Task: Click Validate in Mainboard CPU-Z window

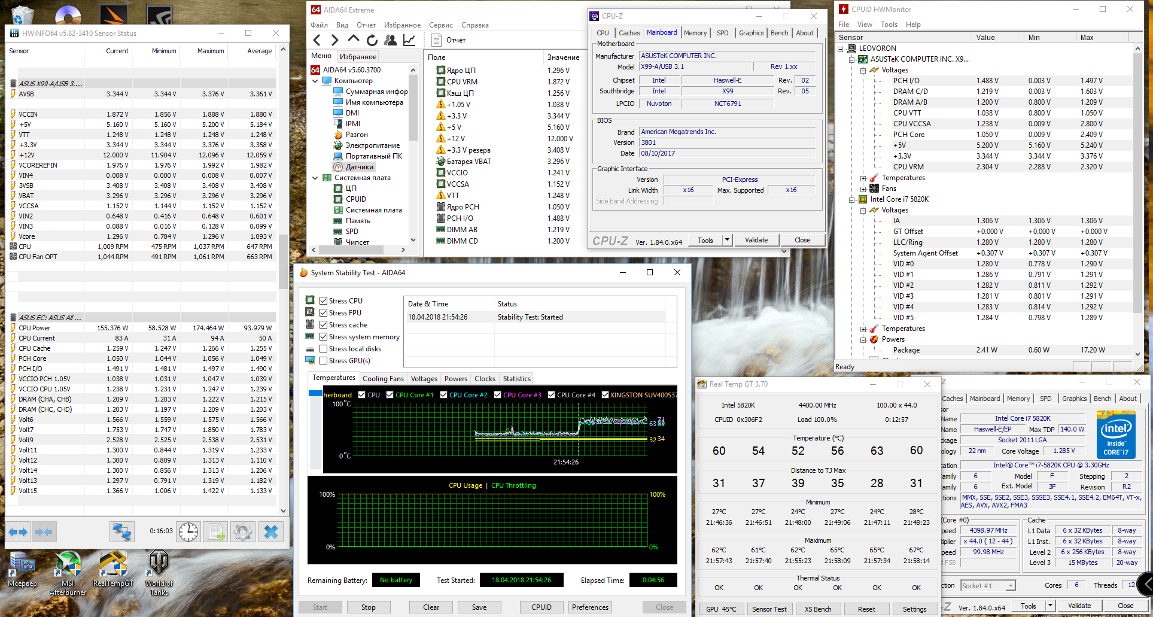Action: tap(756, 240)
